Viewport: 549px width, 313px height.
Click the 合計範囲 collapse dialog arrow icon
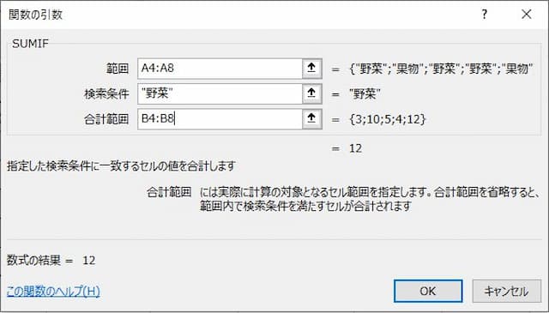coord(311,119)
